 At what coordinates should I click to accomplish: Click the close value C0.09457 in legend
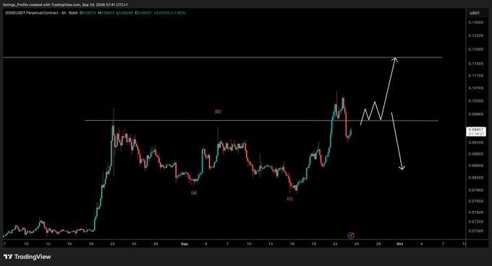143,13
